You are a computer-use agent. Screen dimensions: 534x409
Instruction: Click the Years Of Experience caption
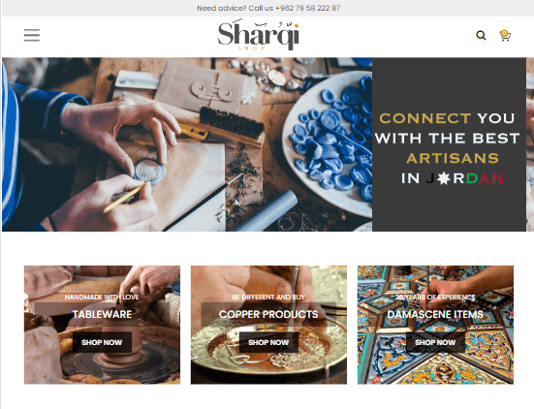(435, 297)
